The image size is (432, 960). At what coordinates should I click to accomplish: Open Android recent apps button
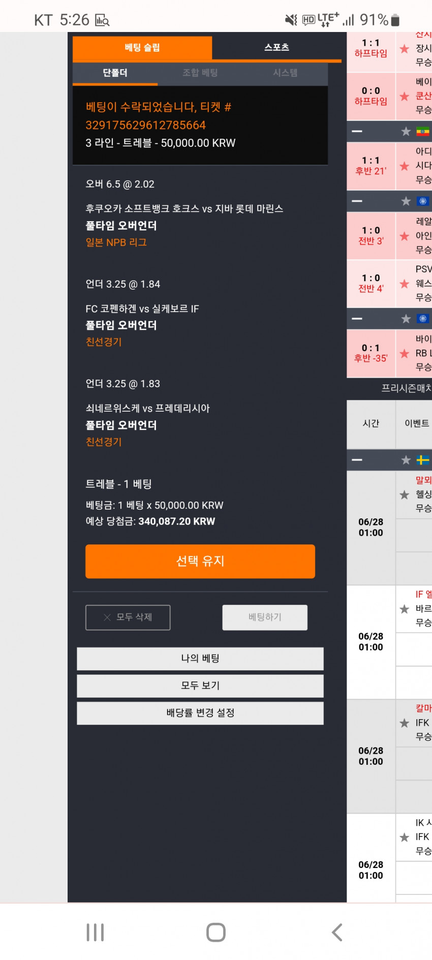(x=95, y=932)
